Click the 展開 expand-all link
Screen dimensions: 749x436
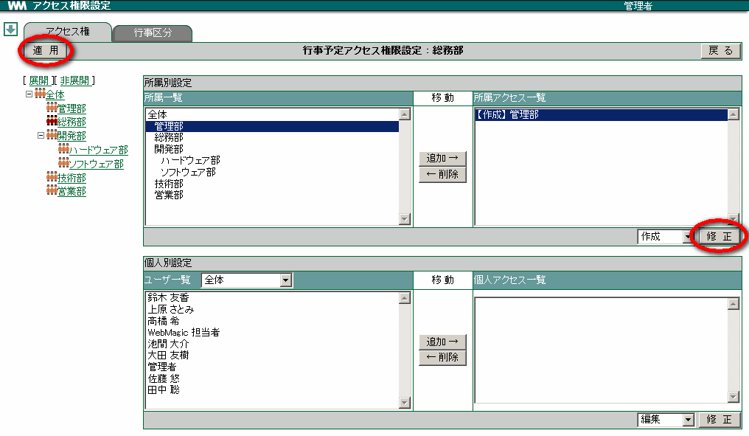(38, 80)
